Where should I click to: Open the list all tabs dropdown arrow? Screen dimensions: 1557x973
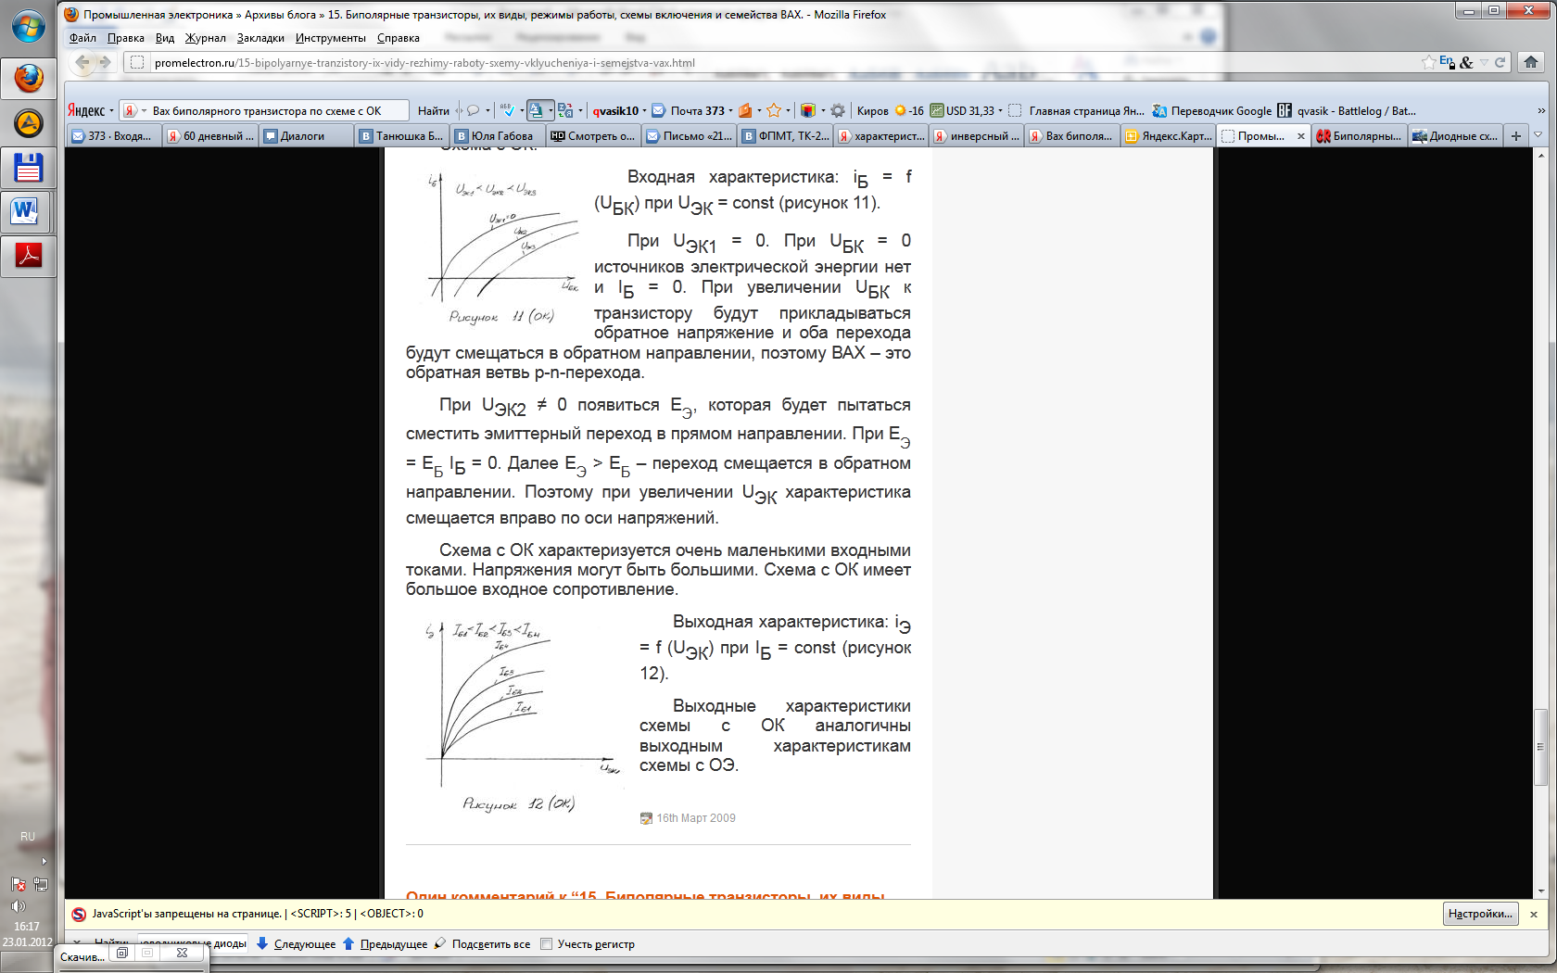[1538, 135]
